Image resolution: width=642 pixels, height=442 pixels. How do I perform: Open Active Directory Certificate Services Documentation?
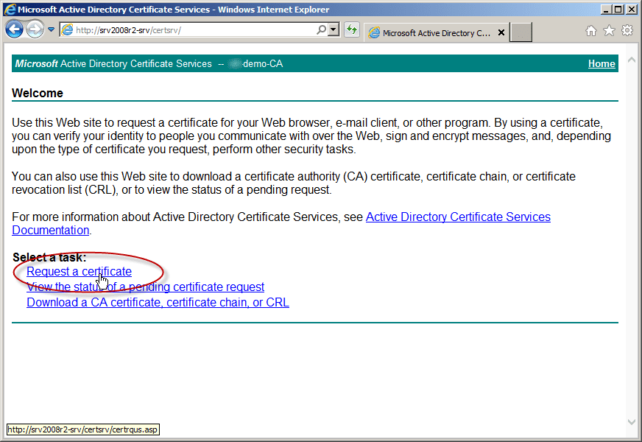click(x=458, y=217)
